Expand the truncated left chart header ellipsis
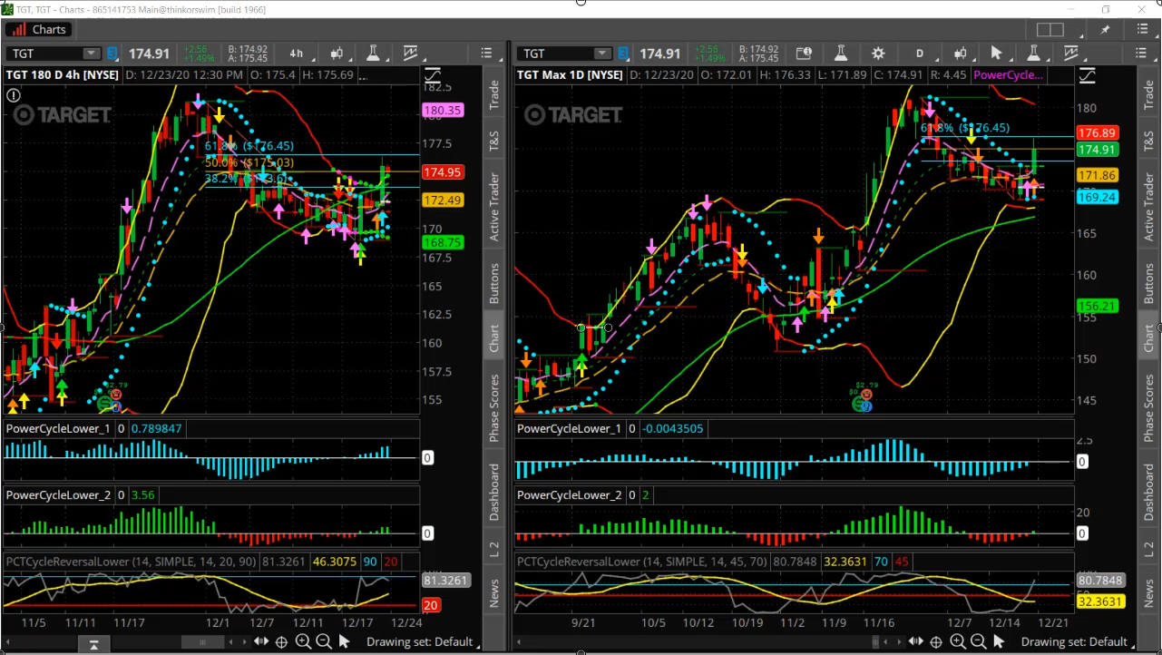 (364, 75)
